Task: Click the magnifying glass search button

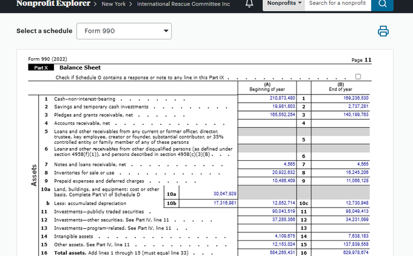Action: [382, 4]
